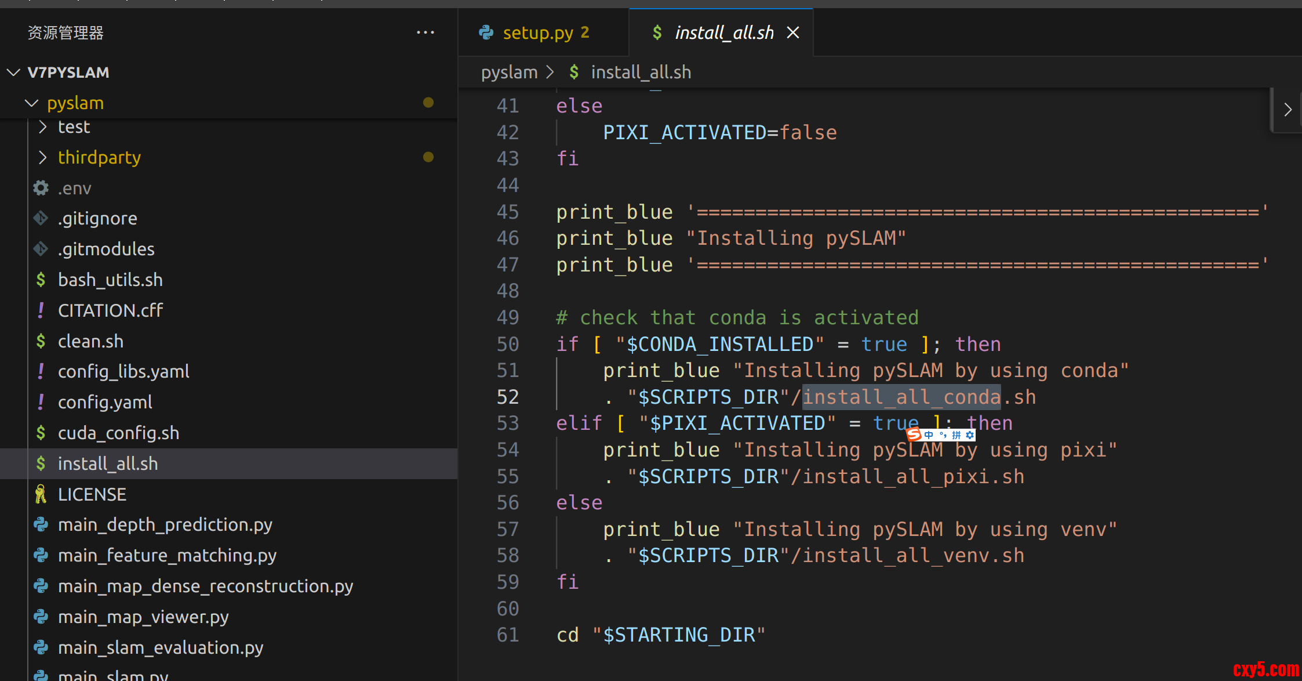Viewport: 1302px width, 681px height.
Task: Select the install_all.sh editor tab
Action: click(x=723, y=32)
